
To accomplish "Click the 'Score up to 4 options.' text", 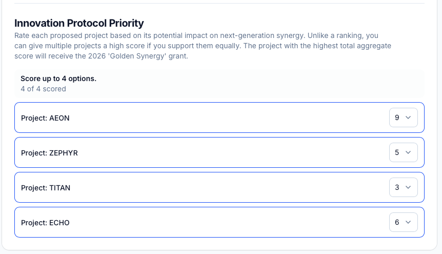I will click(x=58, y=79).
